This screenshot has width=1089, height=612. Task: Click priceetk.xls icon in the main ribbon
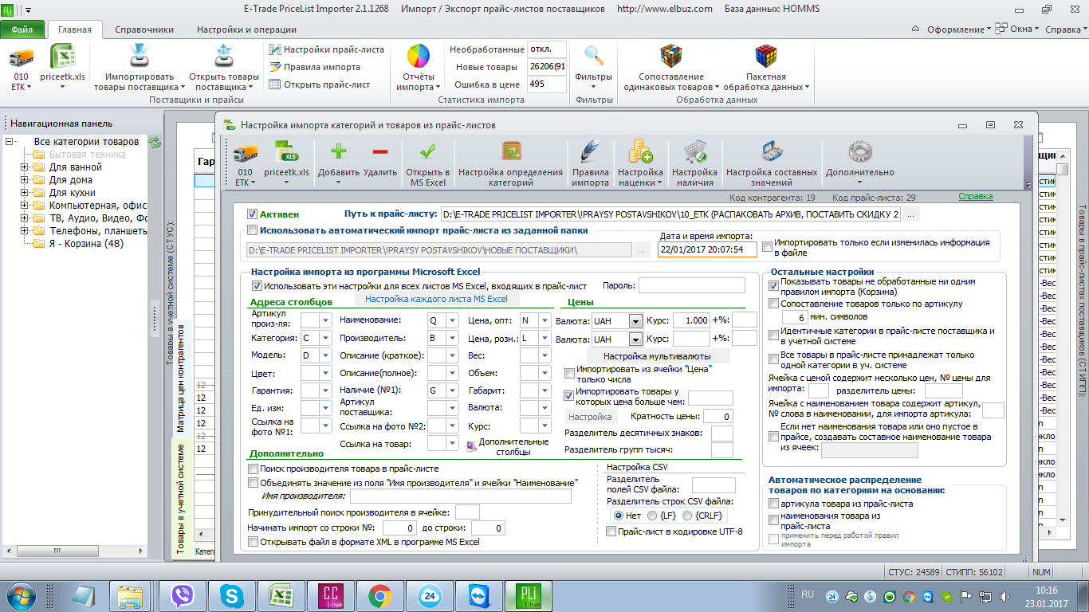pos(63,57)
